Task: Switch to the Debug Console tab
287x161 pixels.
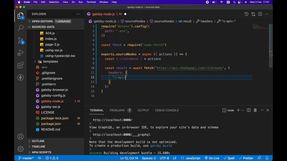Action: 167,110
